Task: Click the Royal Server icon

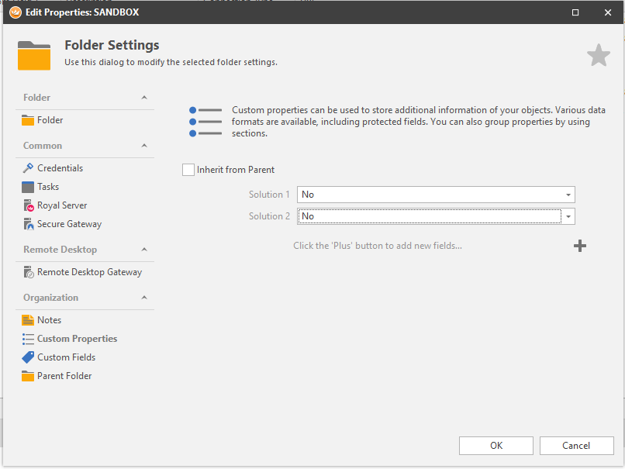Action: click(x=28, y=205)
